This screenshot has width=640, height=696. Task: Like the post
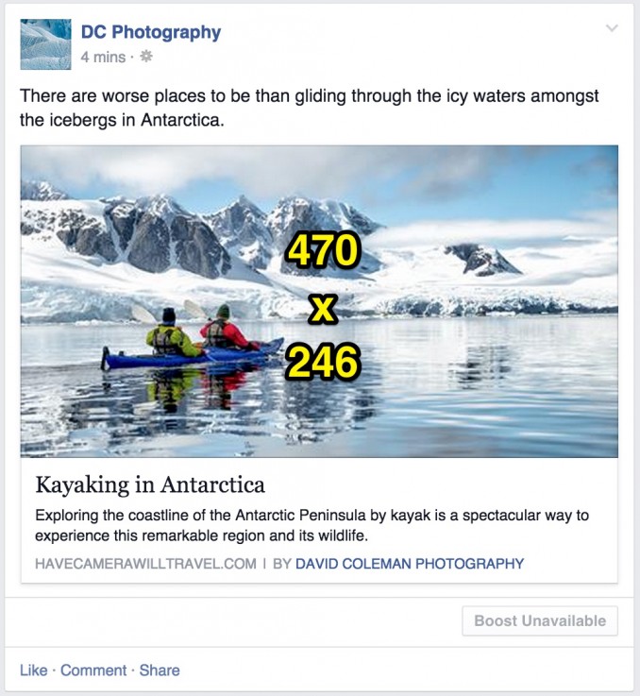coord(33,671)
